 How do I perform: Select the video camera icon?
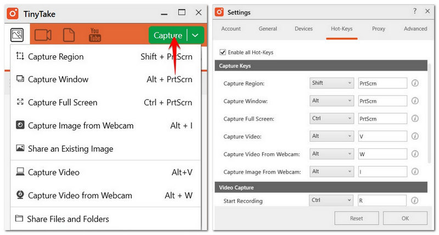43,35
